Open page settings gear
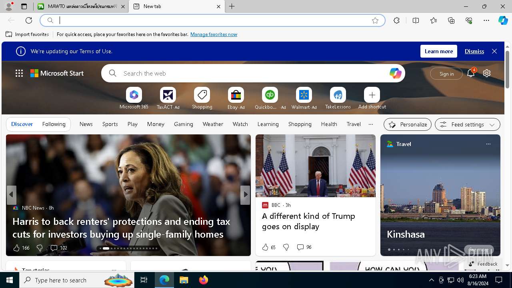 click(x=487, y=73)
